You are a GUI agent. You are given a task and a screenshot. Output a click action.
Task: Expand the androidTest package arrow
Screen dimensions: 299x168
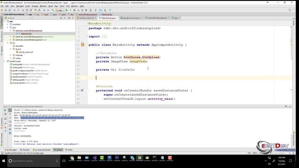pos(11,37)
